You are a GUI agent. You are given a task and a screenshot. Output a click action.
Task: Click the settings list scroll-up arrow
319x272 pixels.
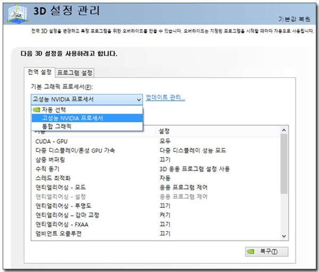(x=283, y=130)
